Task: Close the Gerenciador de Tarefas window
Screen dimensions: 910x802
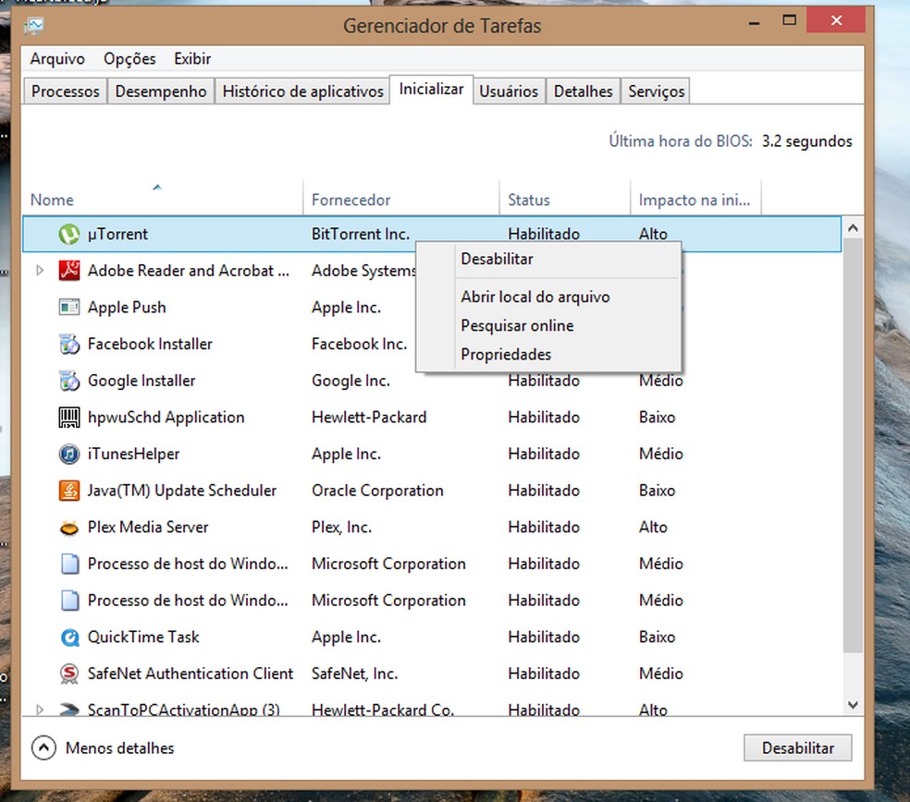Action: [x=836, y=20]
